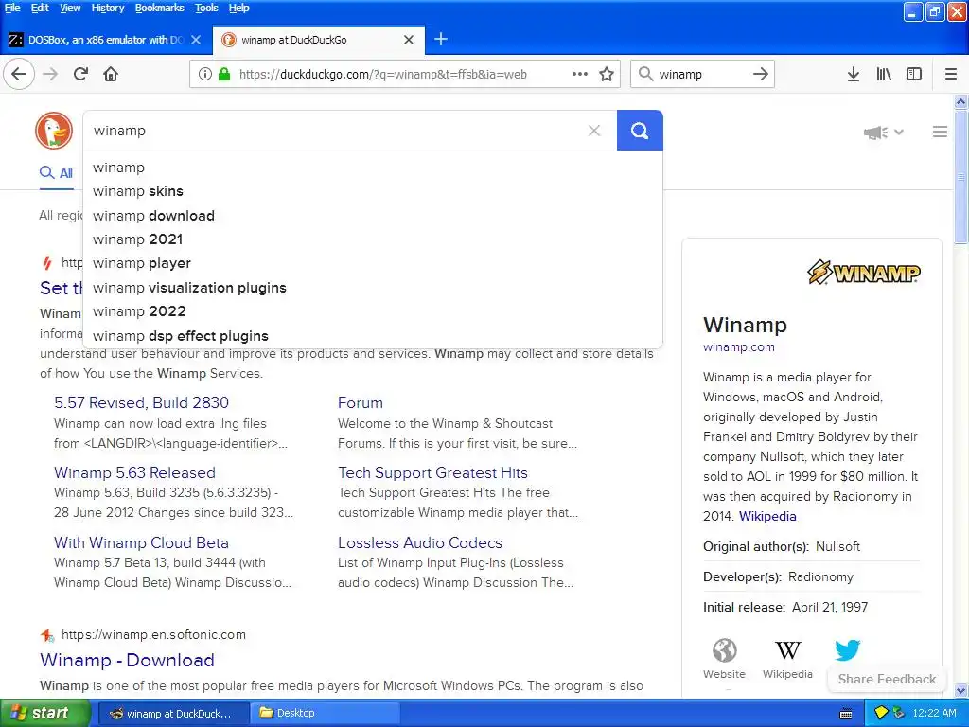
Task: Open a new browser tab
Action: click(x=441, y=40)
